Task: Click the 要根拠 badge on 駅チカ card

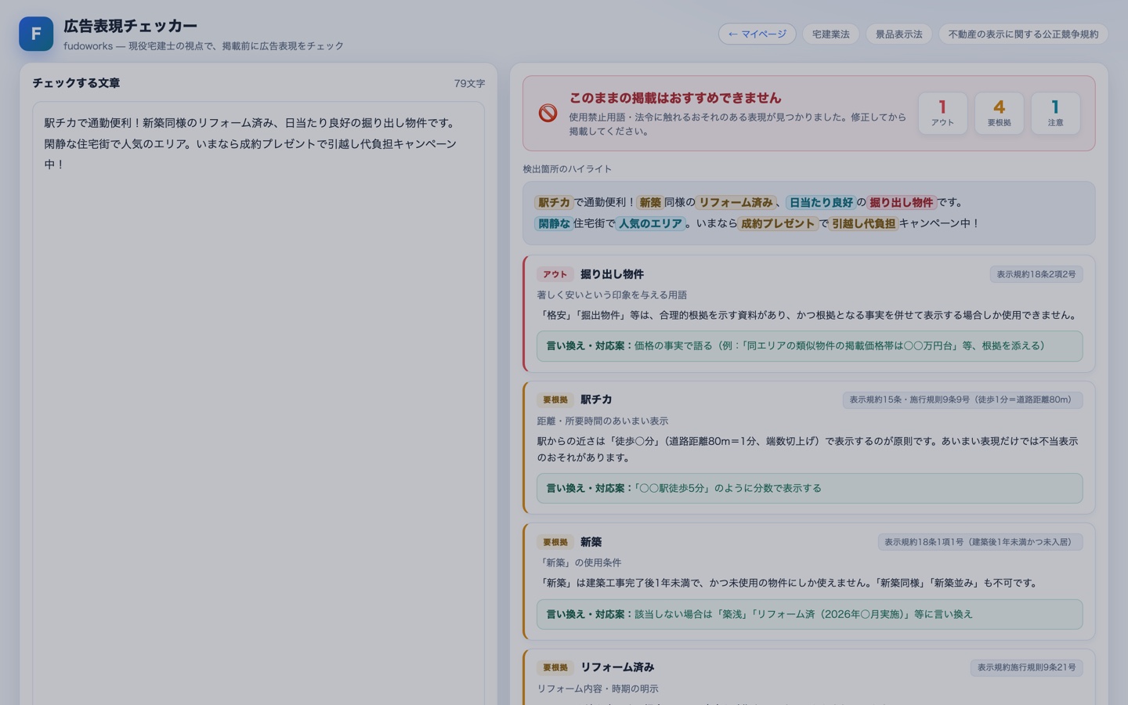Action: 555,399
